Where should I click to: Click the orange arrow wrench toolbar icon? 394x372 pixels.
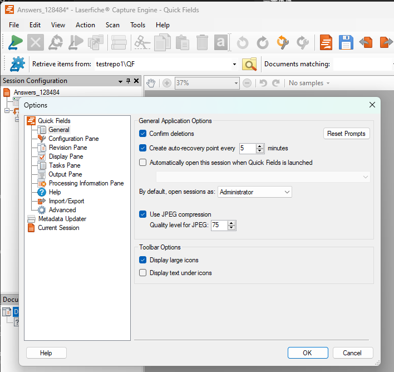283,42
